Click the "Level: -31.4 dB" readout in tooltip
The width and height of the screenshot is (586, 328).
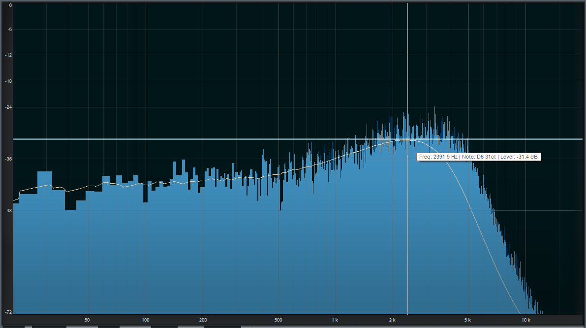[519, 157]
